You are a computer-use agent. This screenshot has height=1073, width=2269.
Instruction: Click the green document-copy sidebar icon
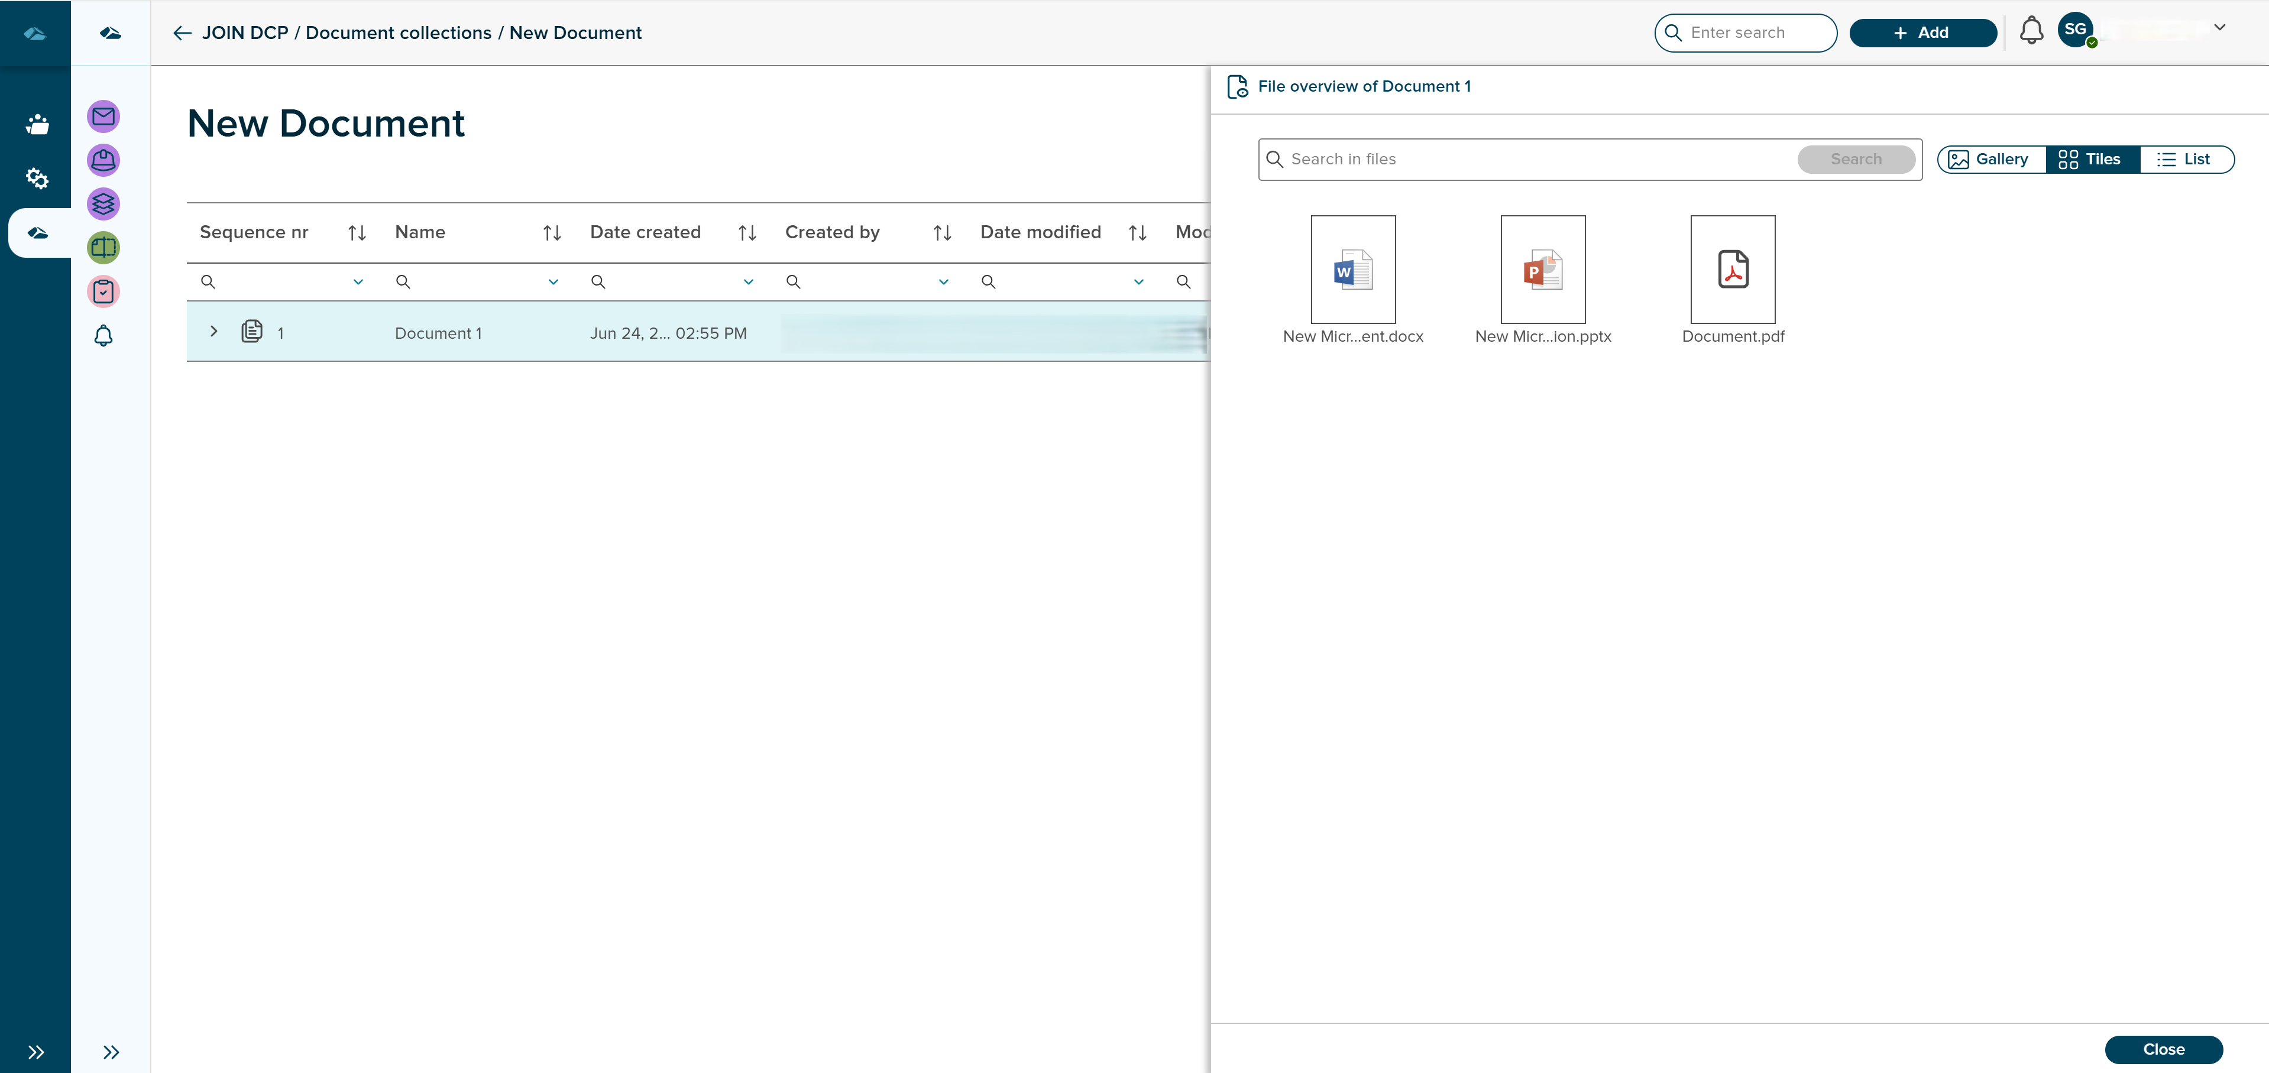click(103, 247)
